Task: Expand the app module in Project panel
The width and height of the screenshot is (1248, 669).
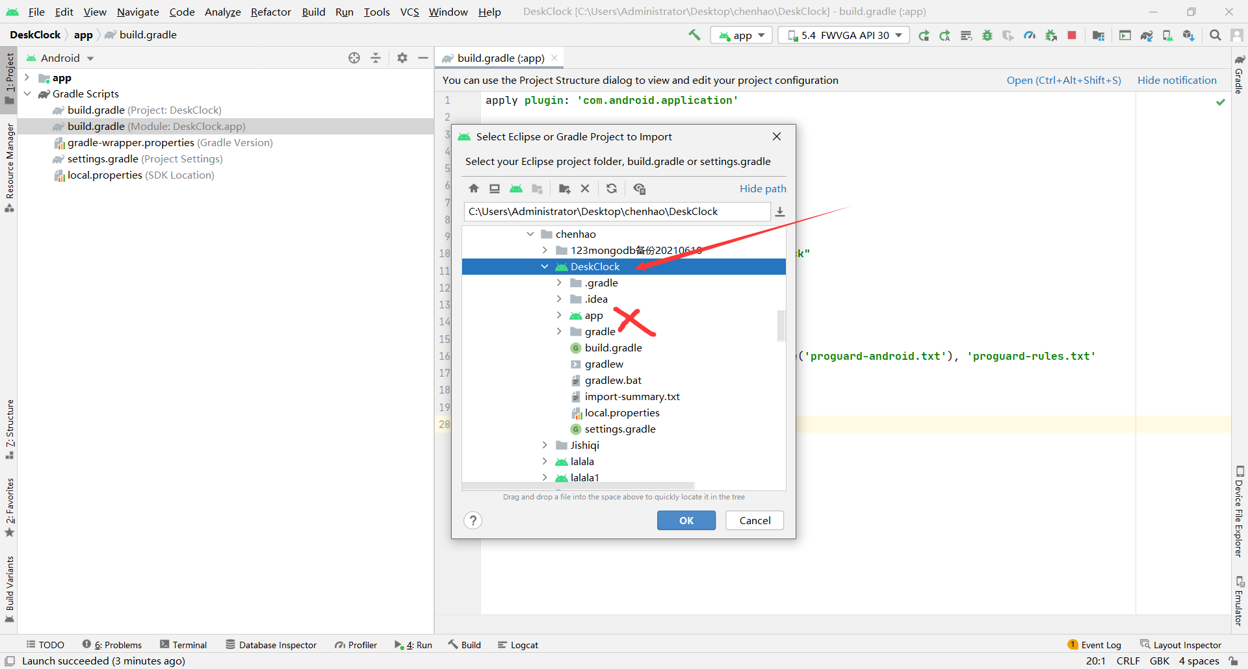Action: 27,77
